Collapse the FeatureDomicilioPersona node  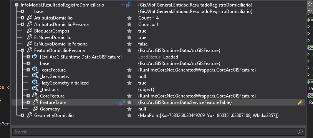pos(23,50)
